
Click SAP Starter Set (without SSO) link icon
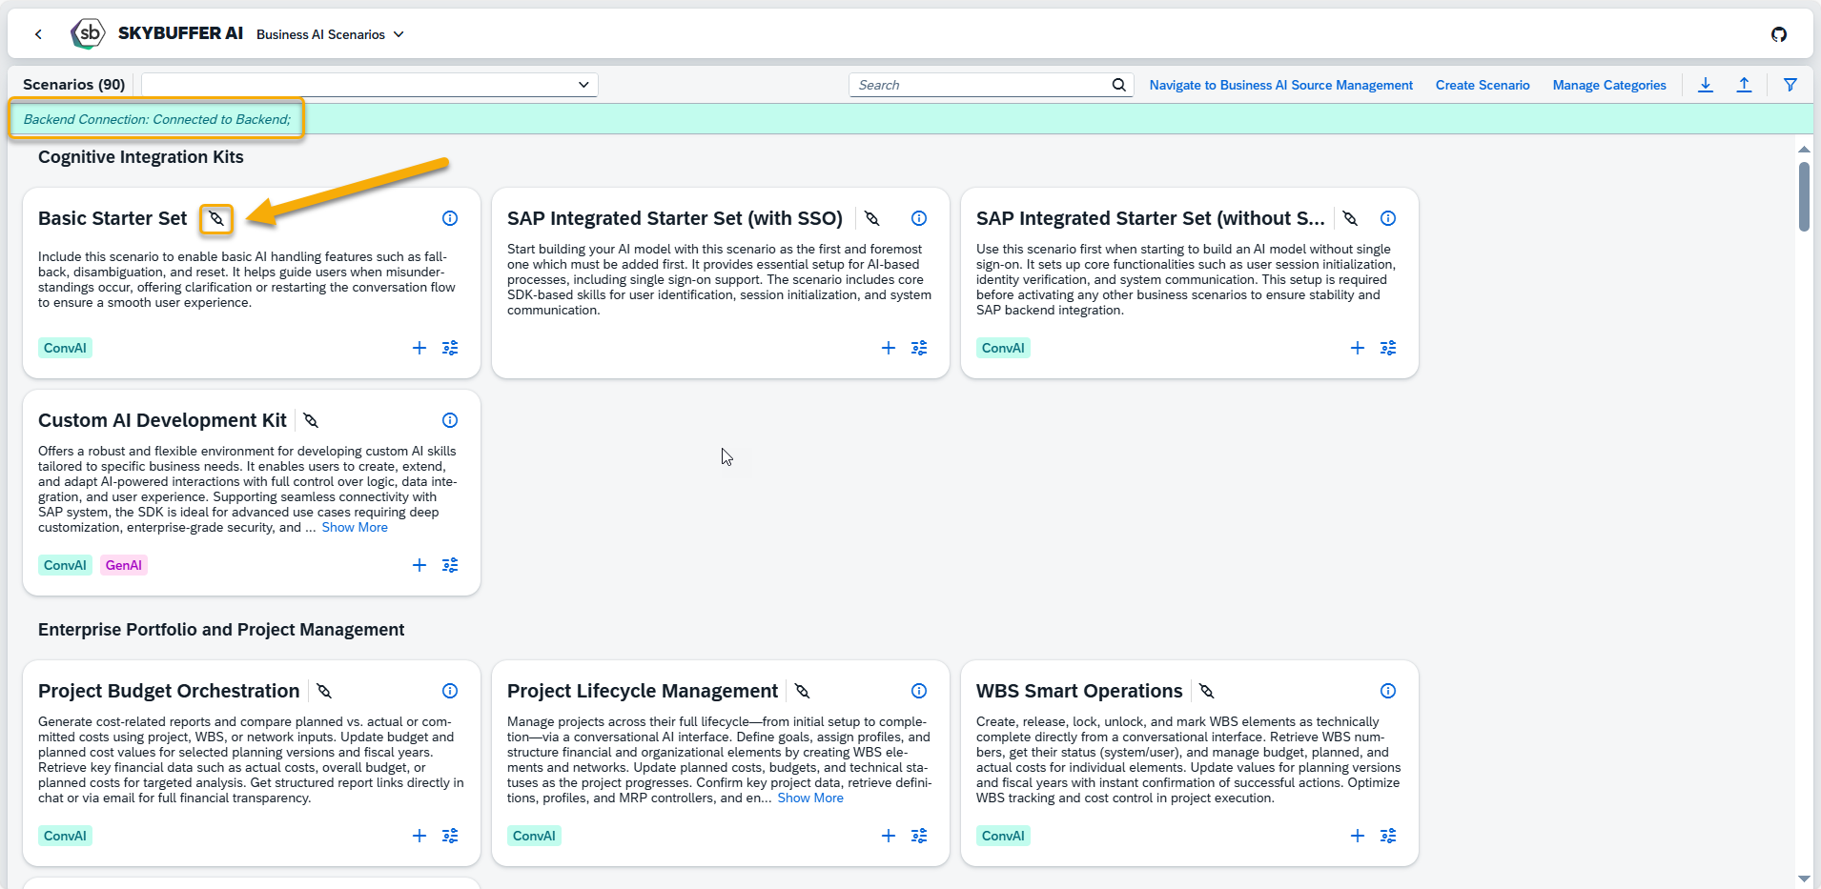coord(1350,218)
